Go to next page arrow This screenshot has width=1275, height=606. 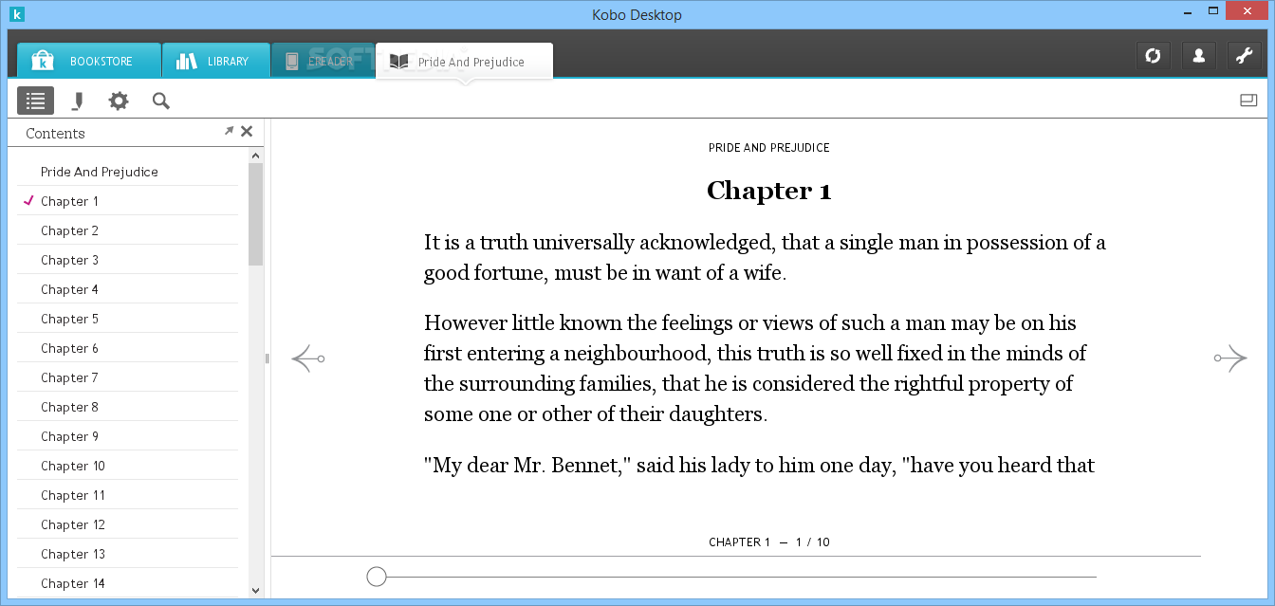coord(1230,358)
